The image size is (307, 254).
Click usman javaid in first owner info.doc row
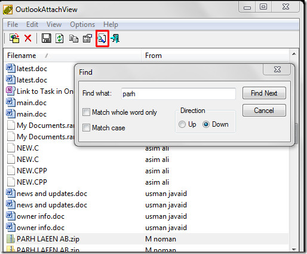(x=166, y=216)
